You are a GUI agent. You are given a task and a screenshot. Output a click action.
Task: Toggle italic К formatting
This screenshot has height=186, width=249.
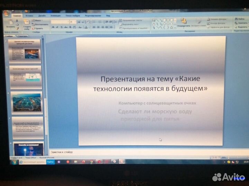pyautogui.click(x=57, y=27)
